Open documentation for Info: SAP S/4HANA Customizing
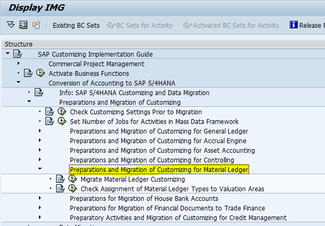 click(38, 92)
